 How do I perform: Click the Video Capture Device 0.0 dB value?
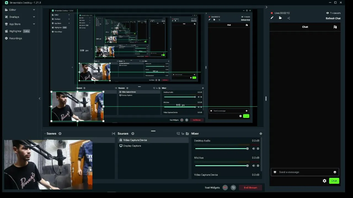(x=256, y=175)
